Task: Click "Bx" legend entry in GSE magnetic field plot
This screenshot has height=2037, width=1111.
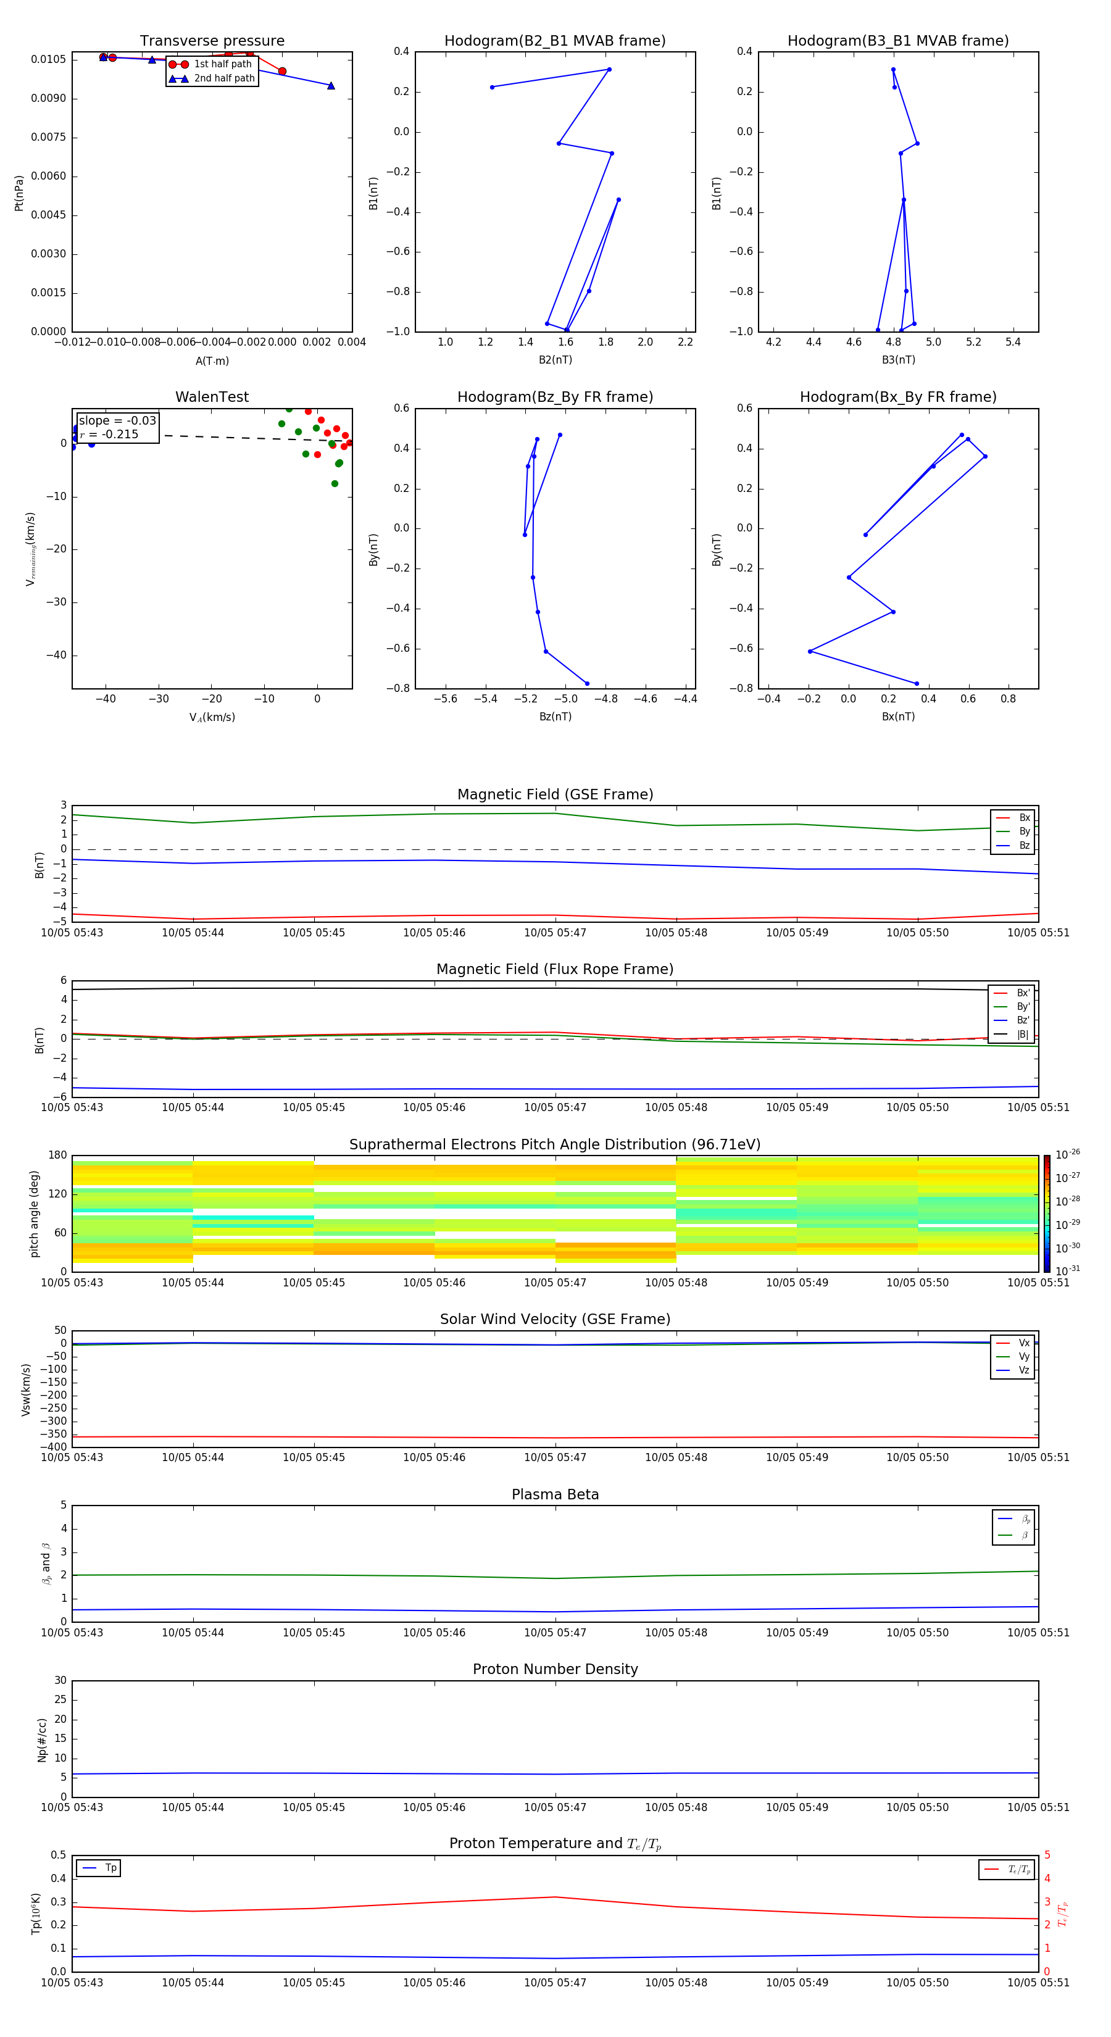Action: point(1013,818)
